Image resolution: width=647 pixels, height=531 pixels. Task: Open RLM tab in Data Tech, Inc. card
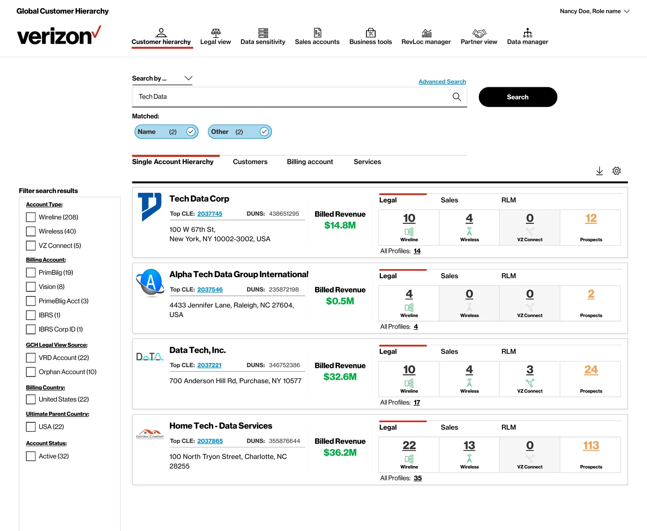[x=509, y=352]
